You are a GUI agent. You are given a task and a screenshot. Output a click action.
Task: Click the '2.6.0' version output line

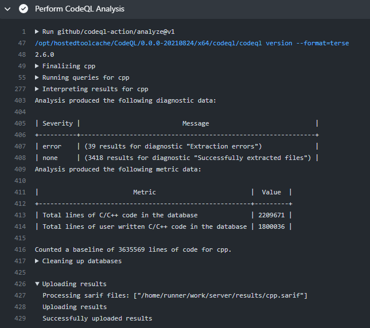(x=44, y=54)
